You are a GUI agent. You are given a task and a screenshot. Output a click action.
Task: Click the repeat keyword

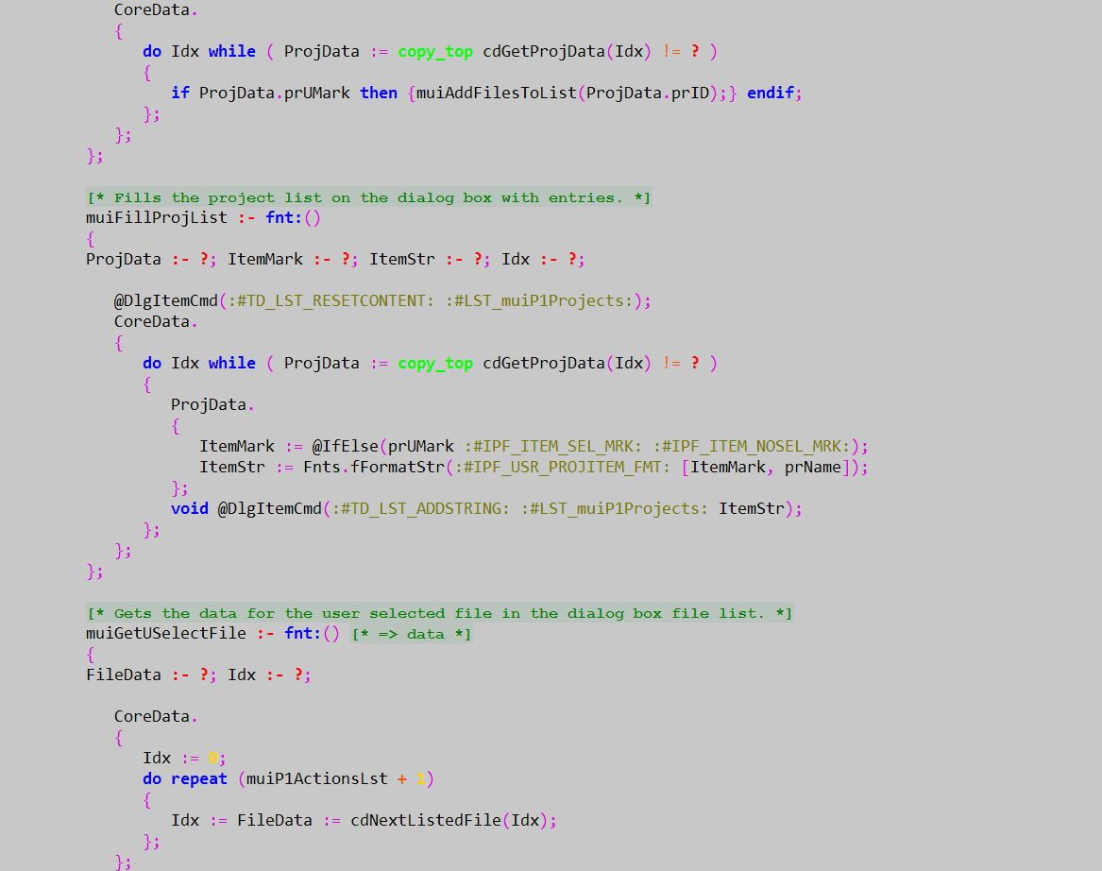pos(199,778)
